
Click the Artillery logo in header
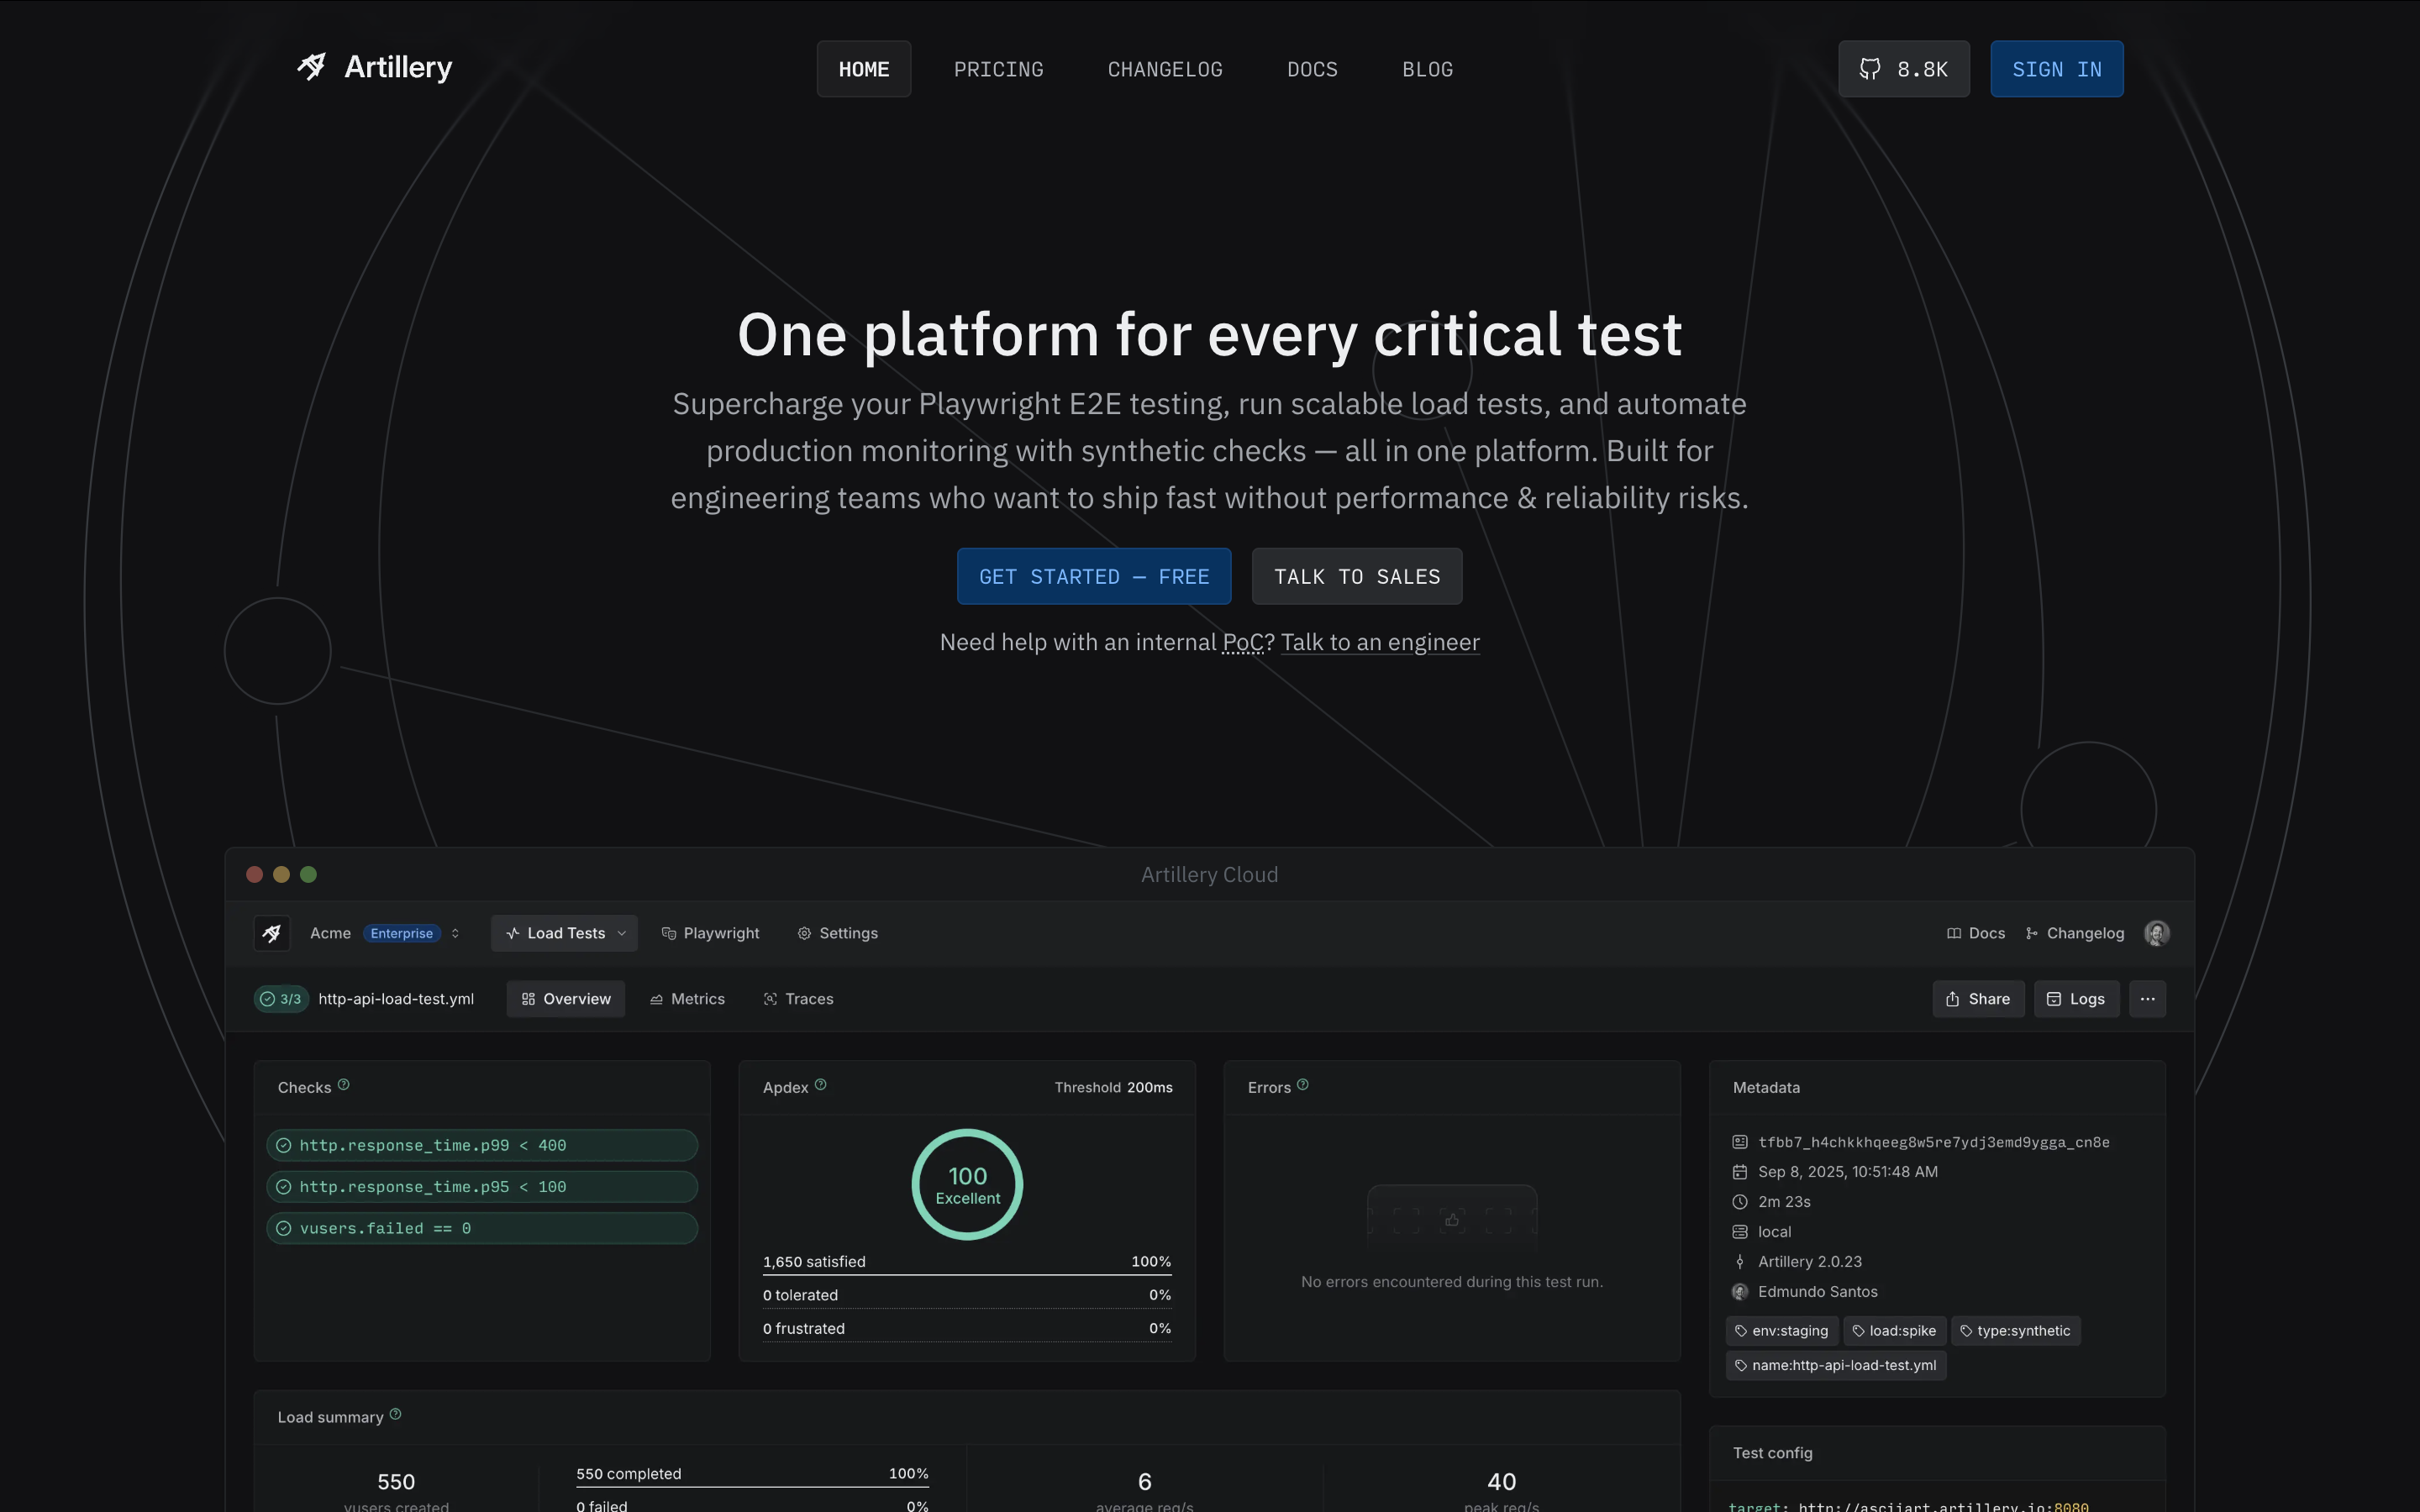[x=374, y=67]
